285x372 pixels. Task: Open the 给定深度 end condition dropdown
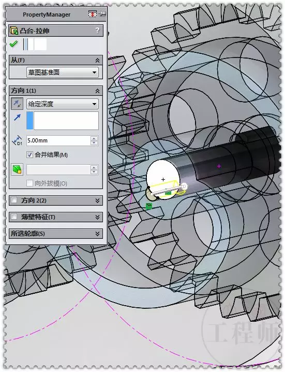tap(63, 104)
